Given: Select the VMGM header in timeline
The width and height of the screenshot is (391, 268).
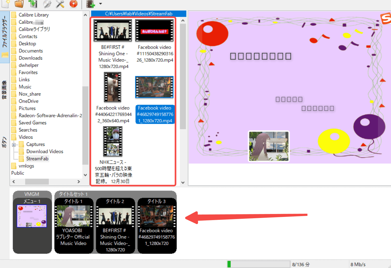Looking at the screenshot, I should coord(31,194).
